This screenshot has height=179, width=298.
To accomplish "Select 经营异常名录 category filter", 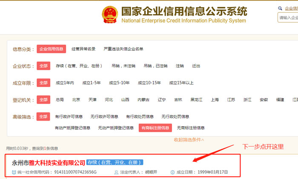I will click(83, 49).
